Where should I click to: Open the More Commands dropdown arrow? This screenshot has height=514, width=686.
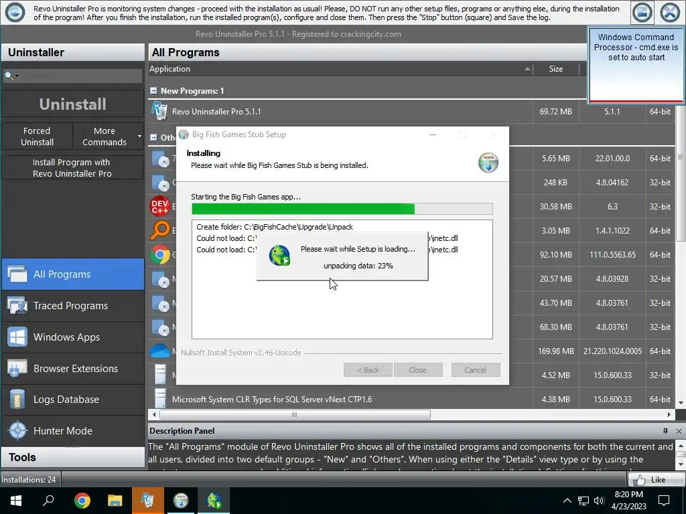[x=139, y=137]
